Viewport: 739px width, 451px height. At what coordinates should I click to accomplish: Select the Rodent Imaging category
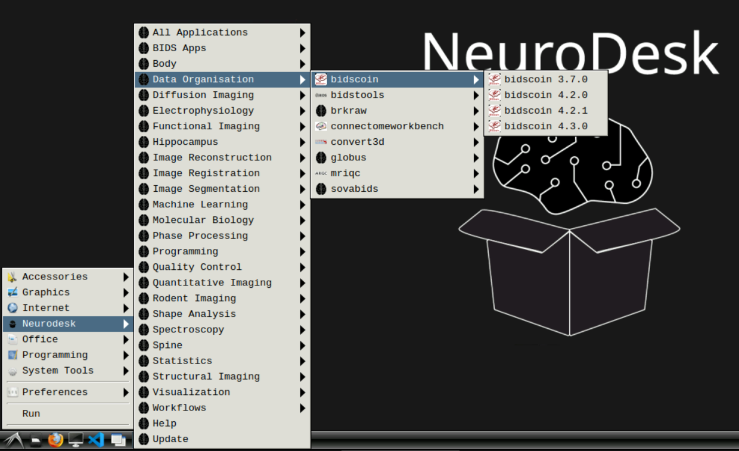tap(222, 298)
